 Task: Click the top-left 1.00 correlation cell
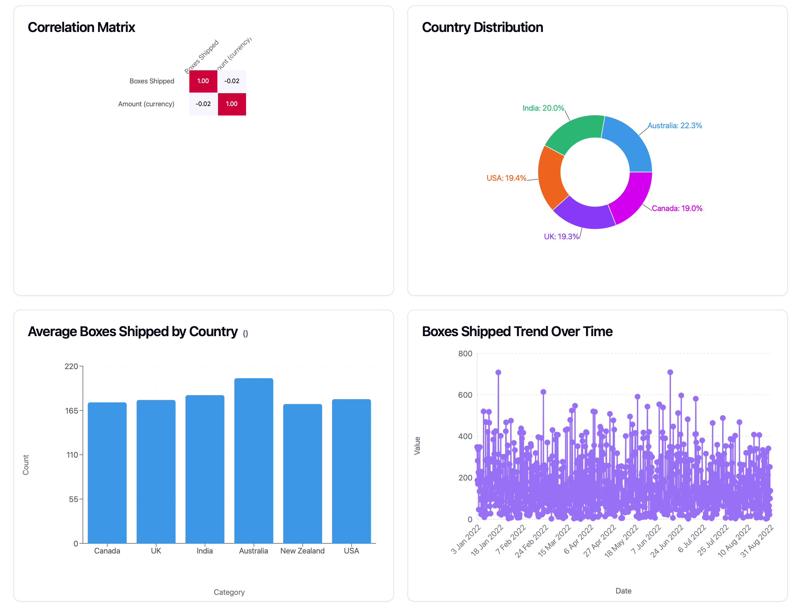[x=203, y=81]
